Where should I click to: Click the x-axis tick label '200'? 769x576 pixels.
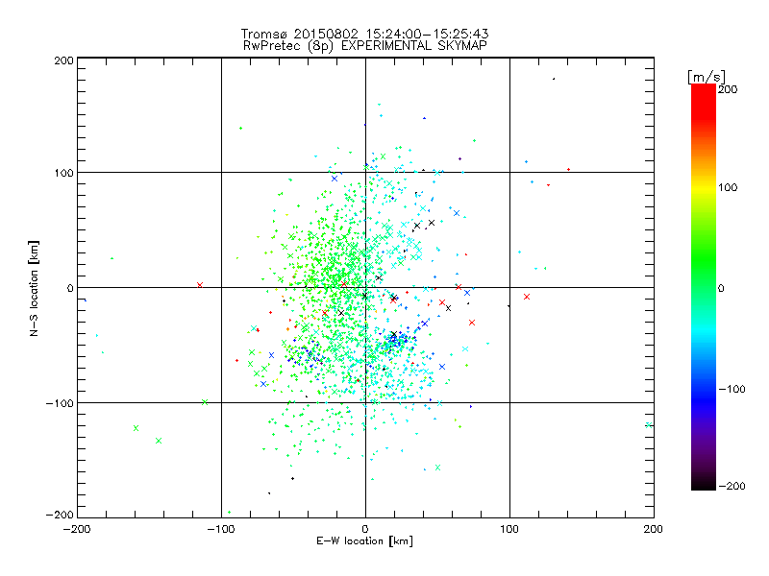click(x=654, y=529)
